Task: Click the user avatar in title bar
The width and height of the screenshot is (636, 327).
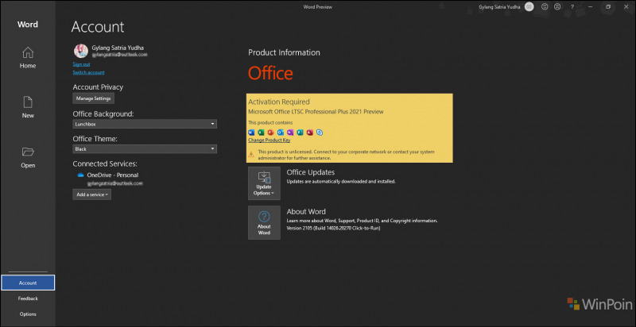Action: [x=529, y=6]
